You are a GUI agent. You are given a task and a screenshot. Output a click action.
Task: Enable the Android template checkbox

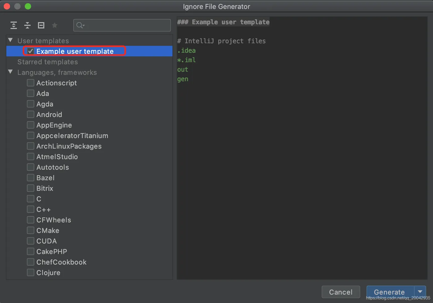[x=31, y=115]
